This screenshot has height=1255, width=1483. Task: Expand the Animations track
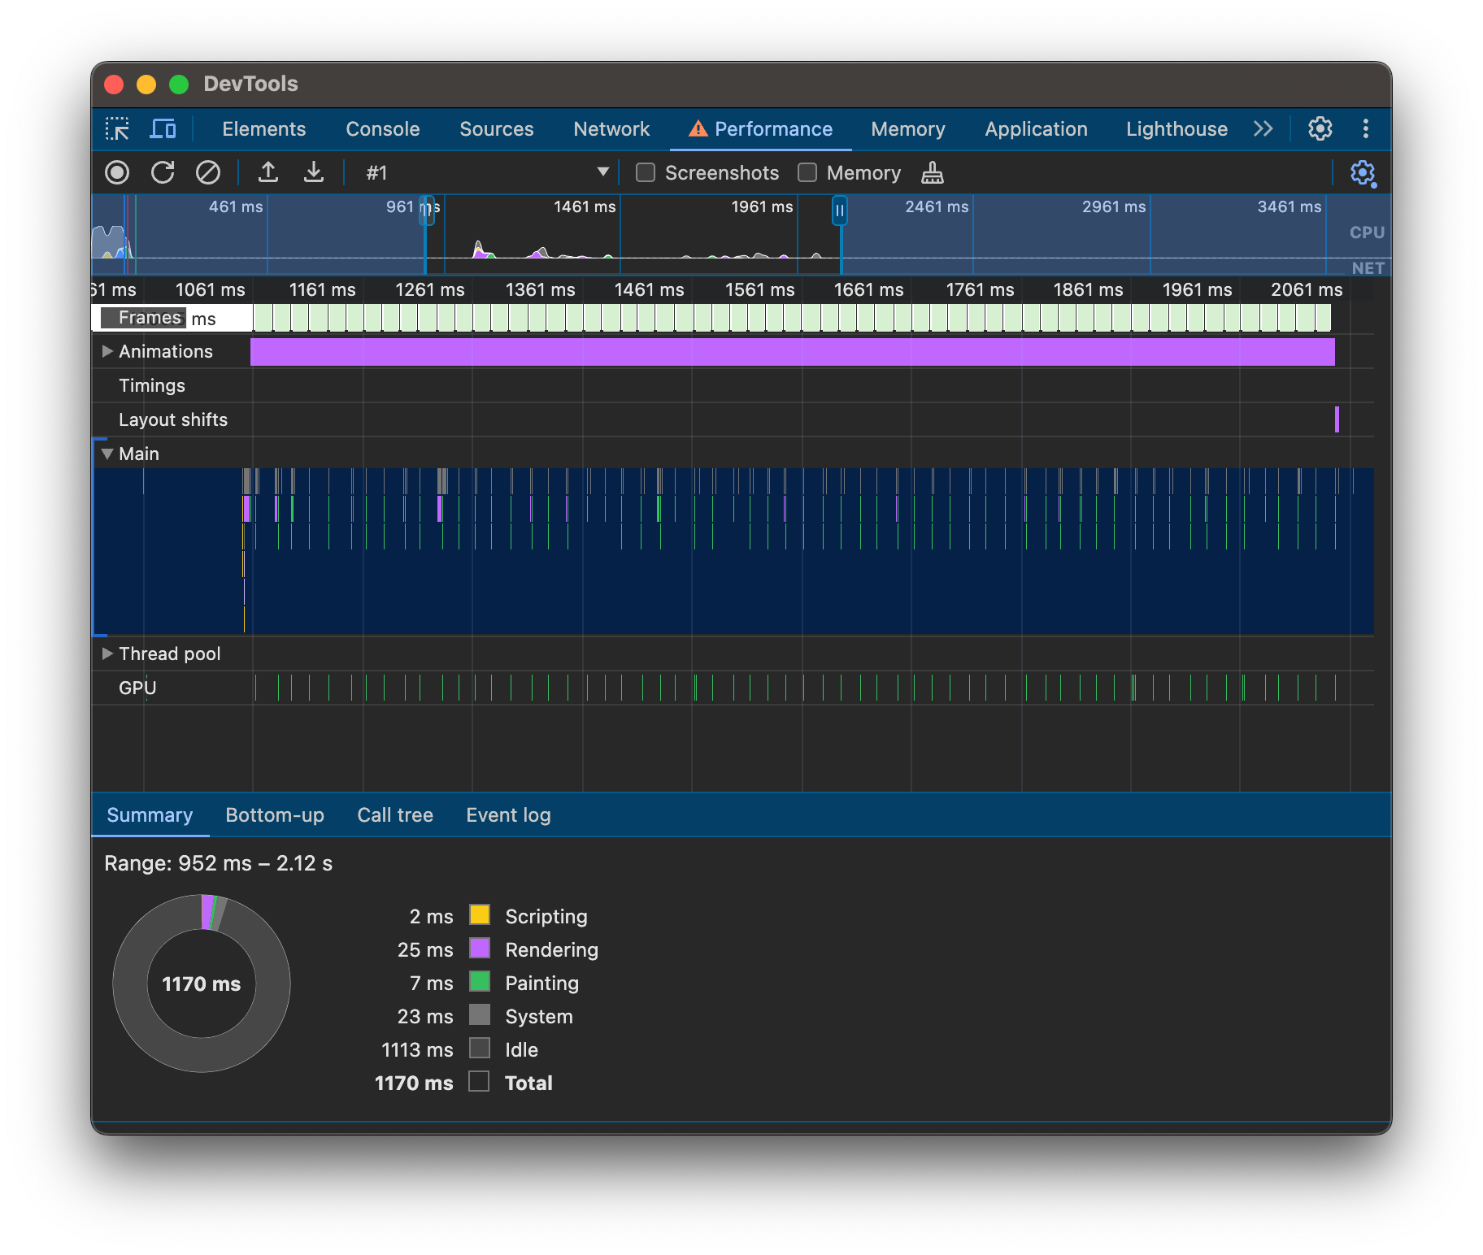(107, 351)
